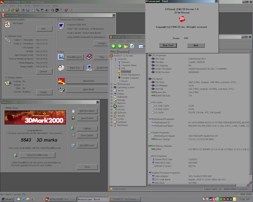The image size is (253, 202).
Task: Click the icon beside Show Details button
Action: (x=73, y=135)
